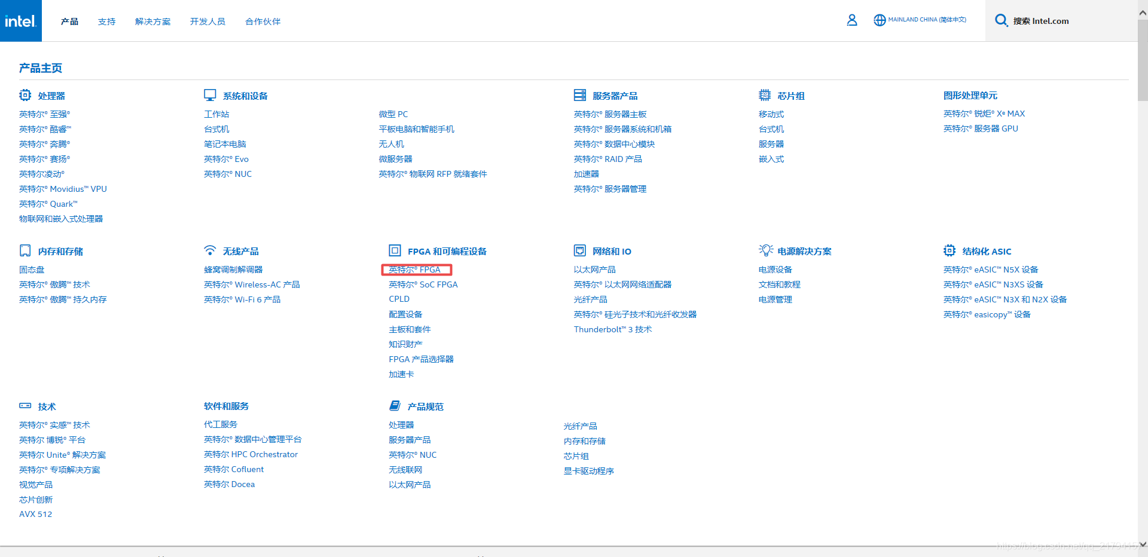The width and height of the screenshot is (1148, 557).
Task: Open 电源管理 link
Action: point(775,299)
